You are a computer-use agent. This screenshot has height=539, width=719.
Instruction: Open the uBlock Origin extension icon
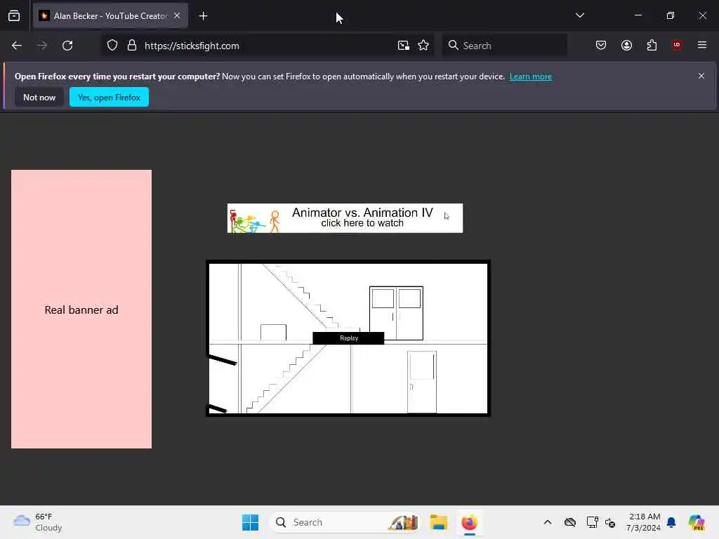pyautogui.click(x=677, y=45)
